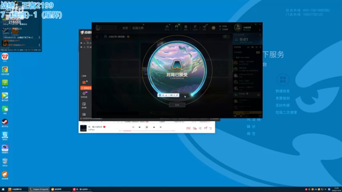Screen dimensions: 342x192
Task: Go back with the League lobby arrow
Action: pos(97,37)
